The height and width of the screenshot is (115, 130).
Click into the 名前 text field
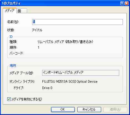point(77,22)
